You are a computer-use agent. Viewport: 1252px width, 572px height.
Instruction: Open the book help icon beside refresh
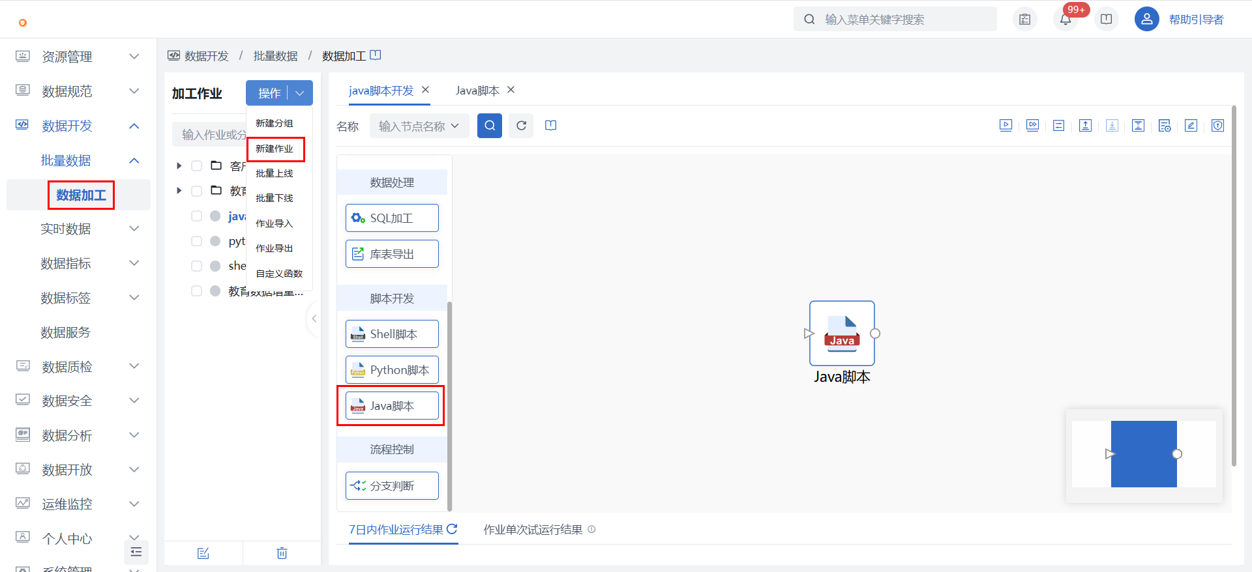tap(550, 126)
